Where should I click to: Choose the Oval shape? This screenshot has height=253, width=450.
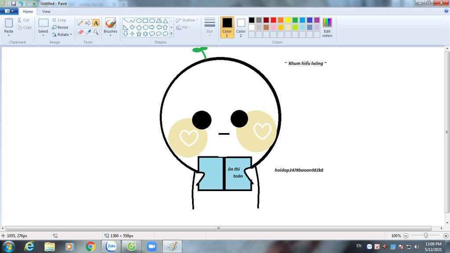click(x=139, y=21)
